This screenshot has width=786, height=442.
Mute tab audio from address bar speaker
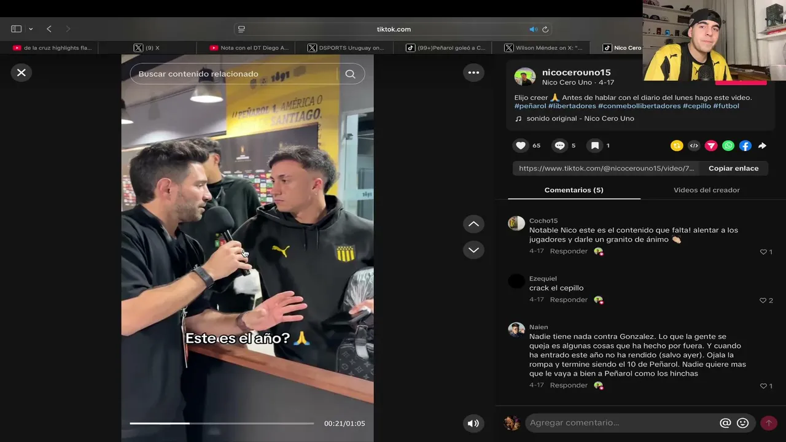533,29
